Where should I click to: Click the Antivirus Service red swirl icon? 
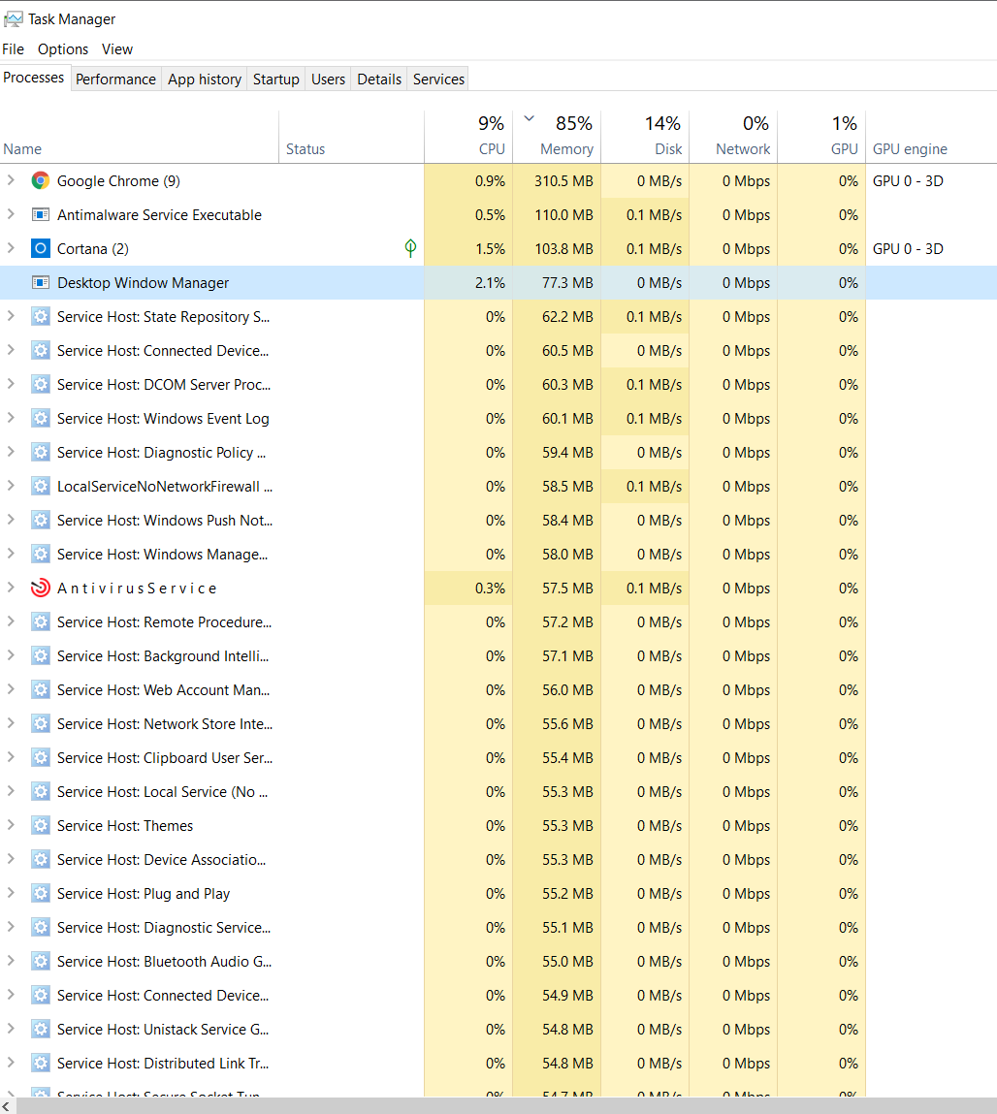pyautogui.click(x=41, y=589)
